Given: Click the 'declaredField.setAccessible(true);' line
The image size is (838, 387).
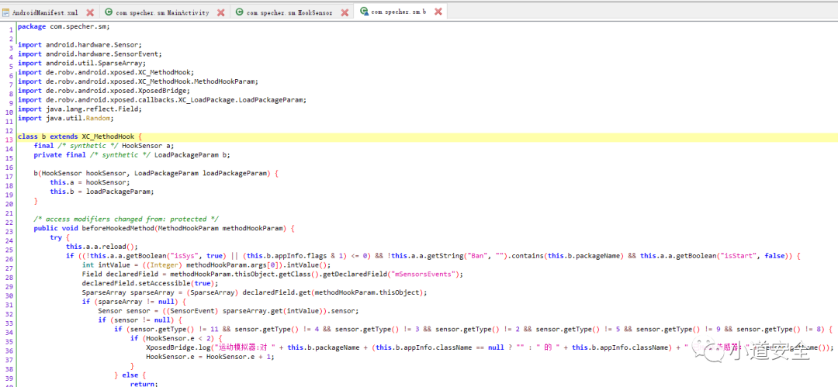Looking at the screenshot, I should 151,283.
